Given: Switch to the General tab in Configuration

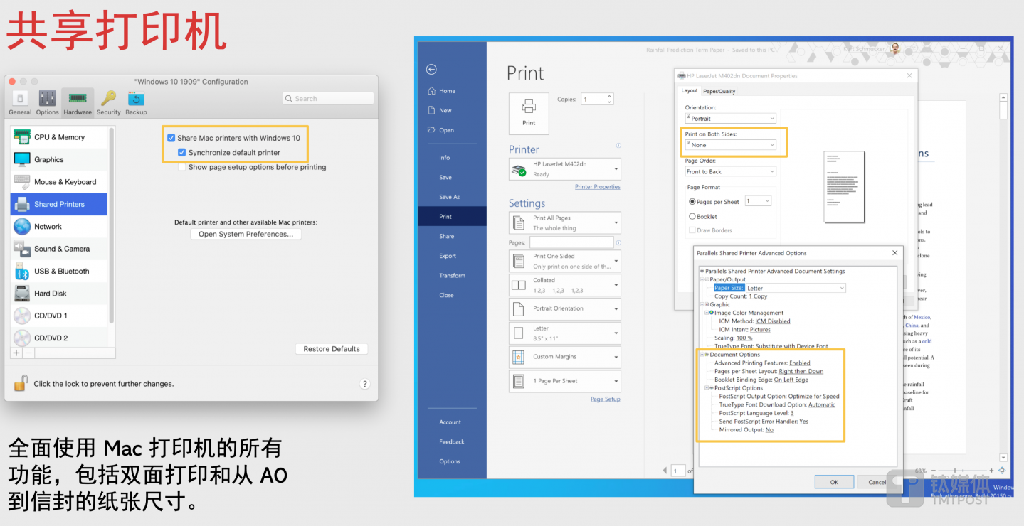Looking at the screenshot, I should pyautogui.click(x=20, y=102).
